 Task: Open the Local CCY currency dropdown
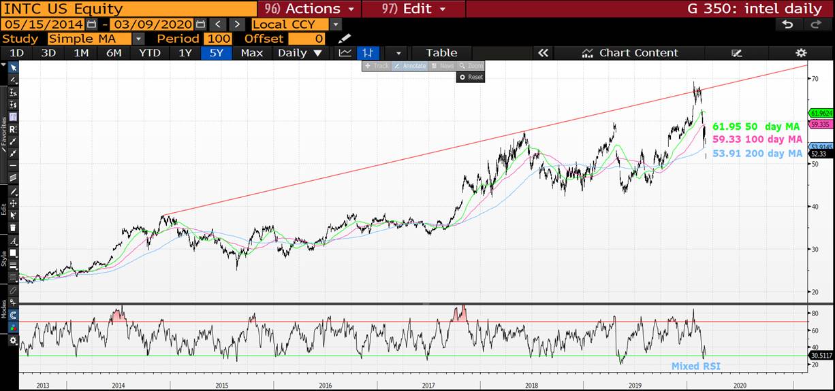point(335,24)
